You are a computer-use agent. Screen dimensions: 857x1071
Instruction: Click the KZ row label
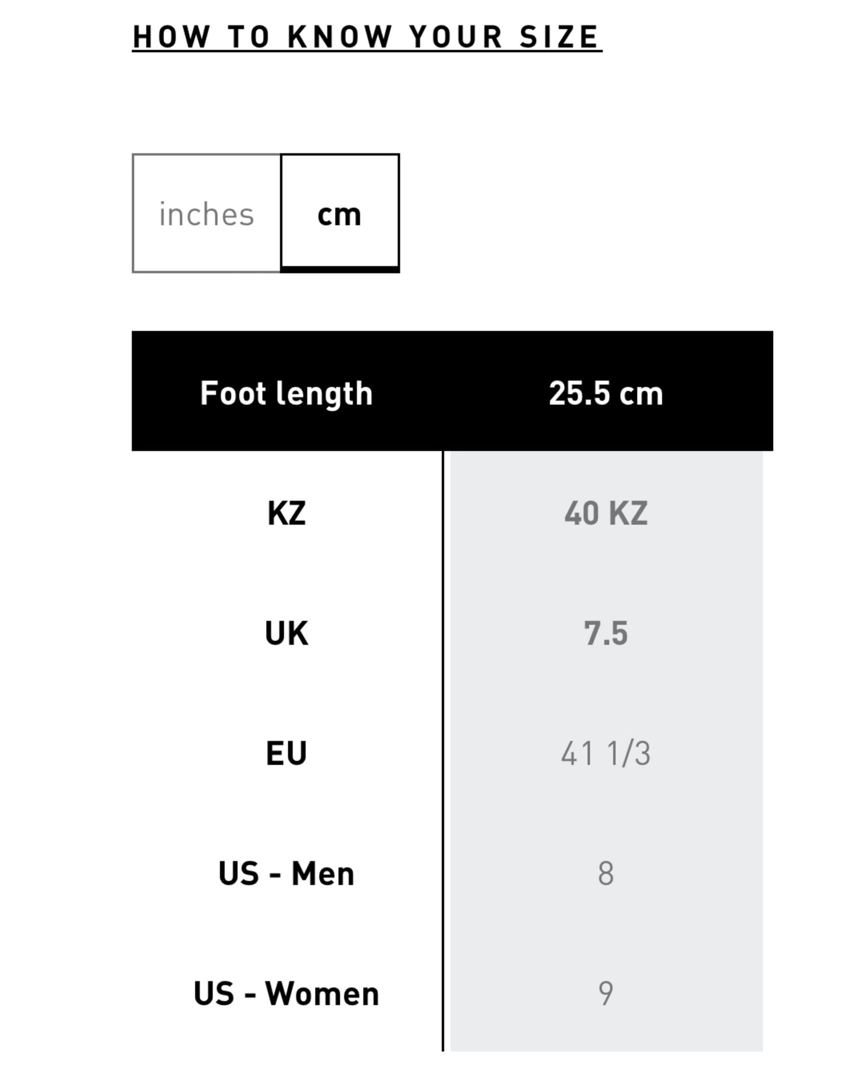point(286,513)
